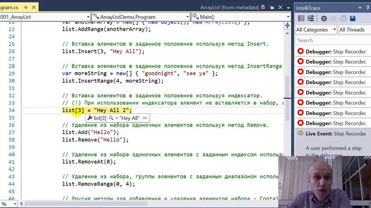Click the comment mentioning метод InsertRange
This screenshot has height=208, width=371.
tap(173, 66)
